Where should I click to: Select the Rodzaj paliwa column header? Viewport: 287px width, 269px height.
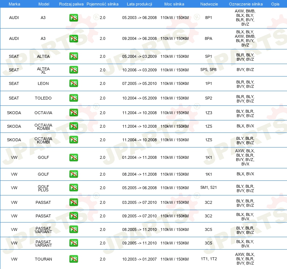click(x=71, y=4)
